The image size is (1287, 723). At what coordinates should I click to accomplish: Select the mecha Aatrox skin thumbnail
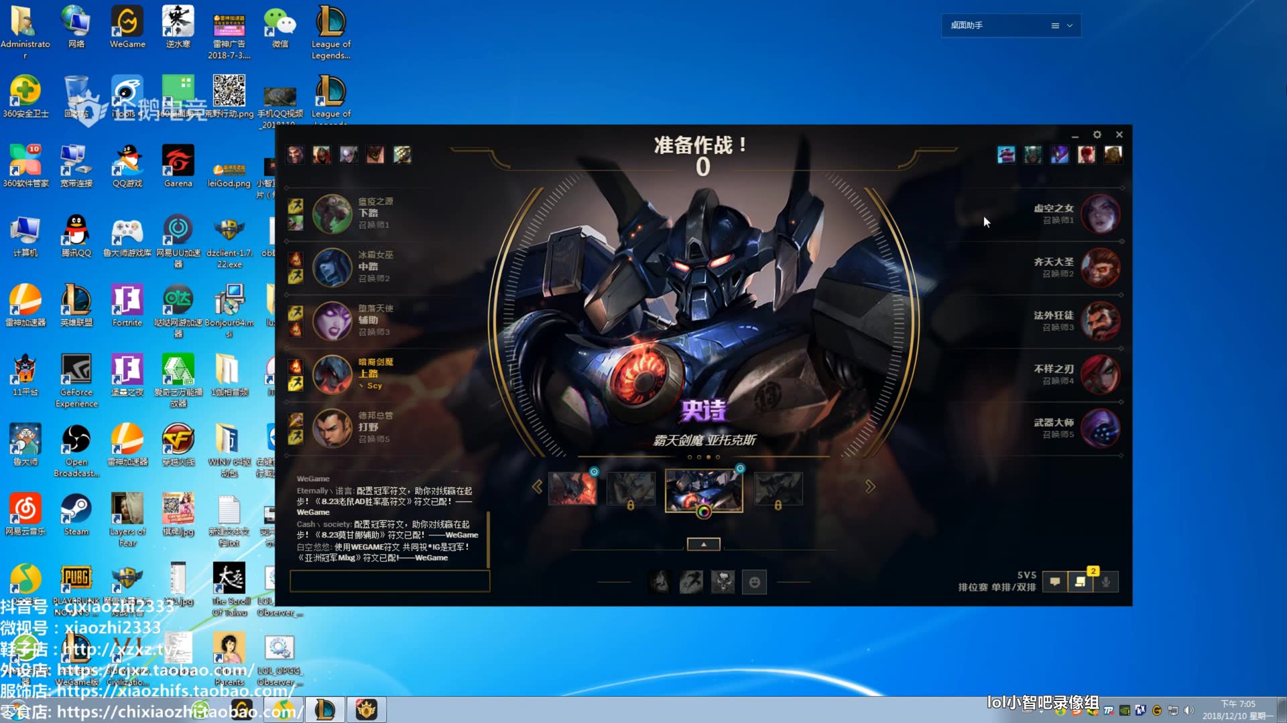[704, 490]
